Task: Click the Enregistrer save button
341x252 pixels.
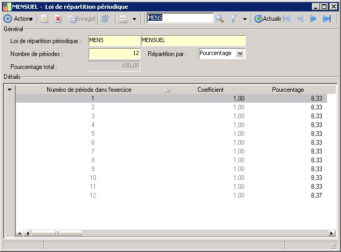Action: click(82, 19)
